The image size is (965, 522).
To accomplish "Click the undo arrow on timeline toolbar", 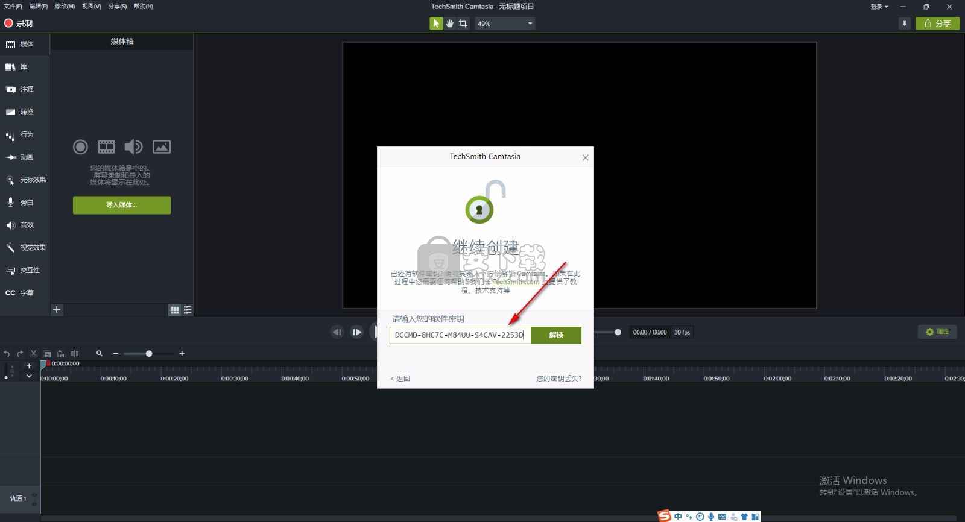I will tap(7, 354).
